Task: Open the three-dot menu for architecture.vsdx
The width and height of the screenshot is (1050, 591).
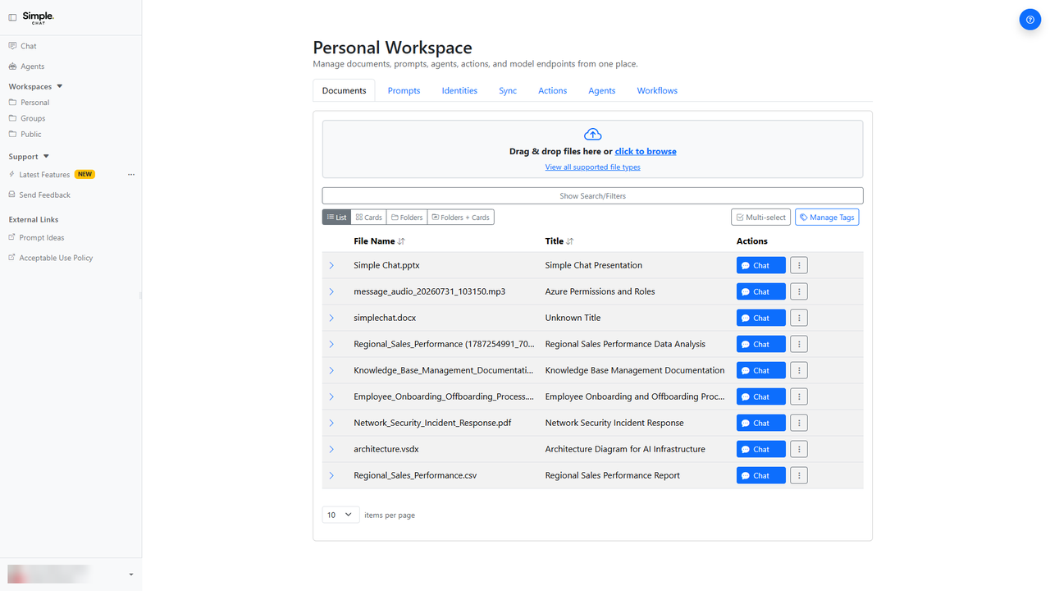Action: click(799, 449)
